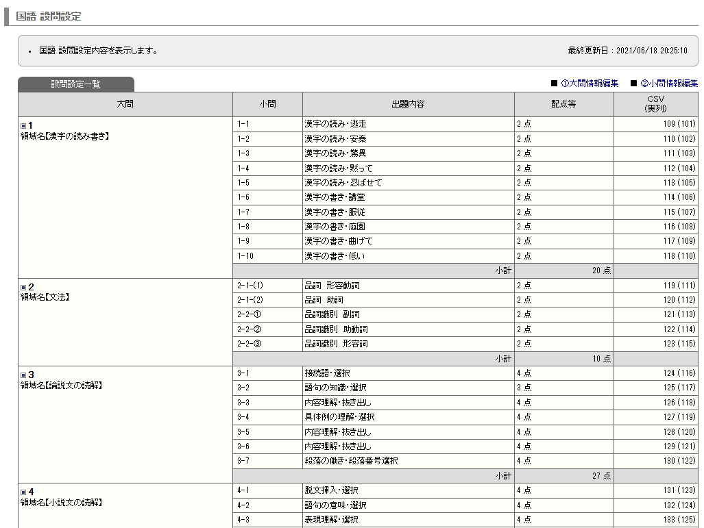Click CSV value 118 (110)
The image size is (704, 528).
pos(679,255)
